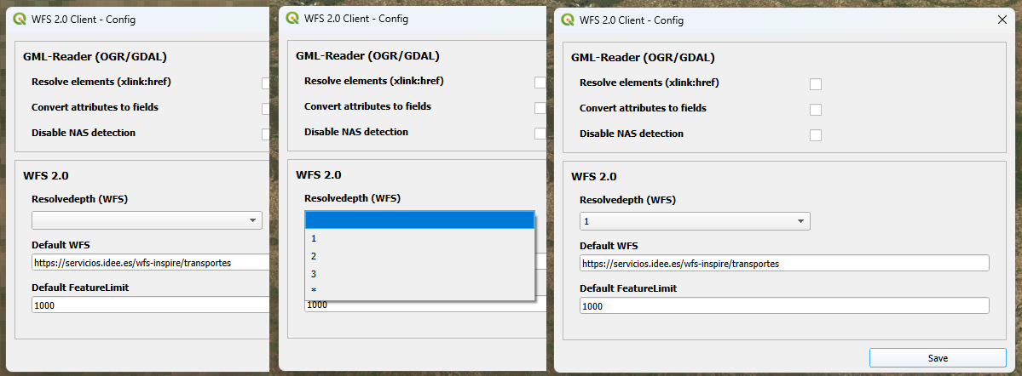Image resolution: width=1022 pixels, height=376 pixels.
Task: Click the 'GML-Reader (OGR/GDAL)' heading in the right window
Action: (643, 57)
